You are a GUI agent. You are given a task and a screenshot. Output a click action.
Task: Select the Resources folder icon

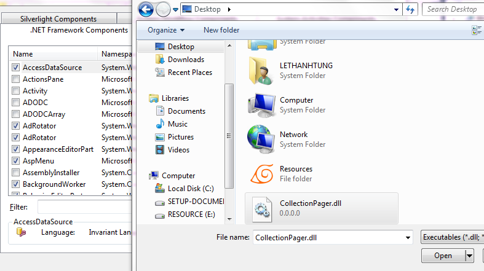pos(262,173)
